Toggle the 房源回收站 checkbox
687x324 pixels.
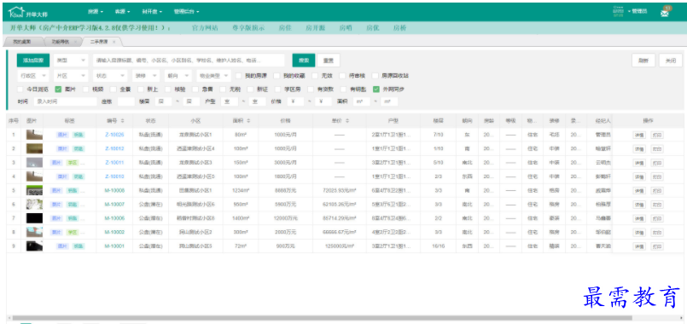click(x=376, y=75)
